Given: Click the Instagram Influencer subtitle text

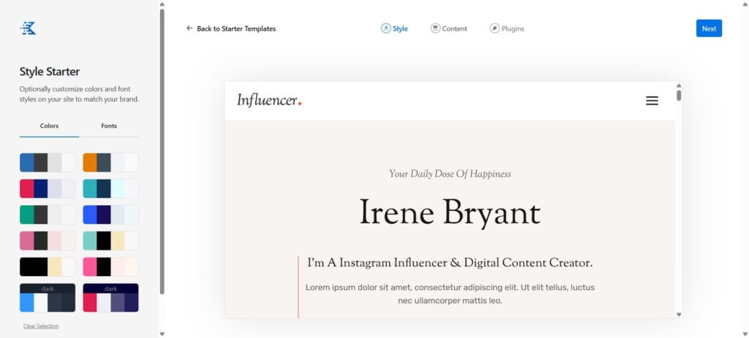Looking at the screenshot, I should point(450,263).
